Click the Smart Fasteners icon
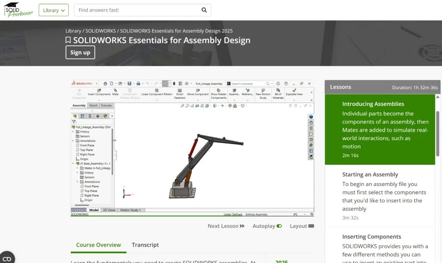442x263 pixels. [x=180, y=91]
